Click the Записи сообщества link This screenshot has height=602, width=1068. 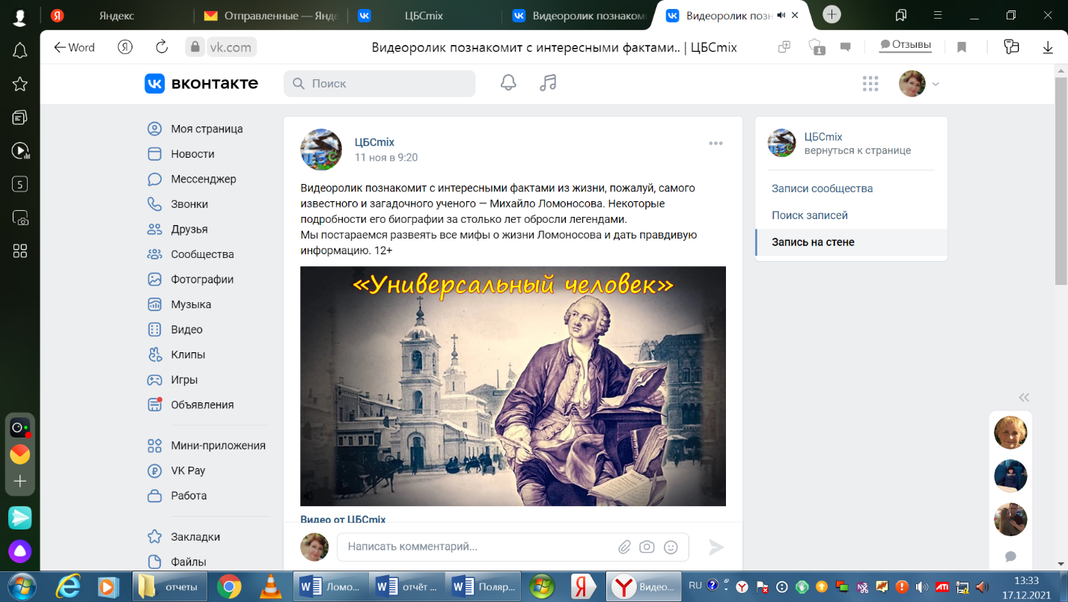pyautogui.click(x=822, y=188)
